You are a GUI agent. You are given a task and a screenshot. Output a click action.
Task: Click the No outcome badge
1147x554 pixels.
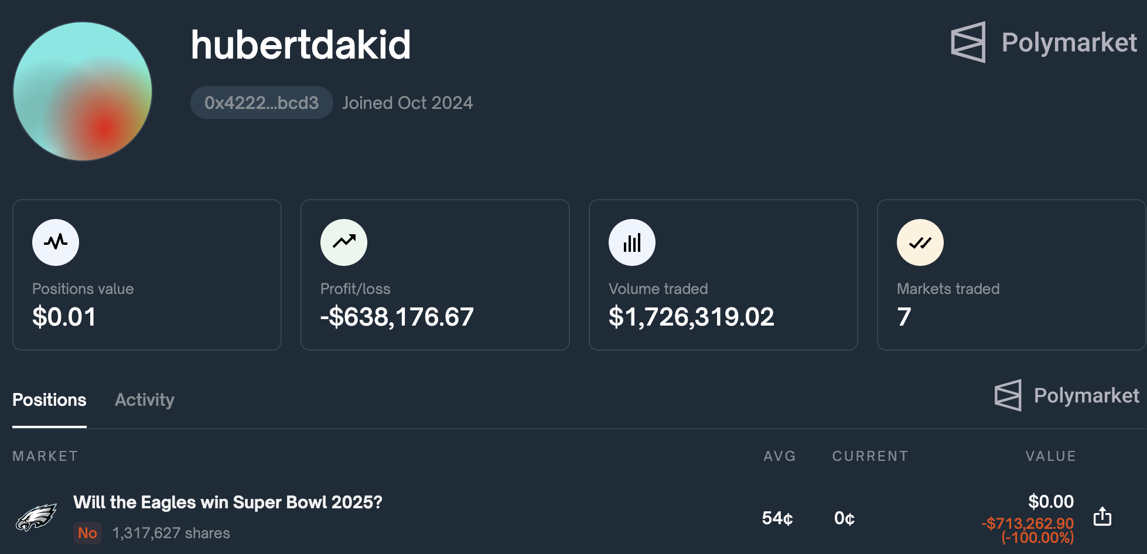point(87,533)
